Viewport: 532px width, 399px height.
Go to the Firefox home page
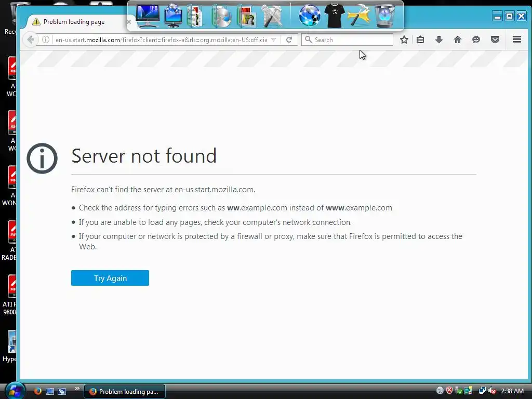click(x=457, y=39)
